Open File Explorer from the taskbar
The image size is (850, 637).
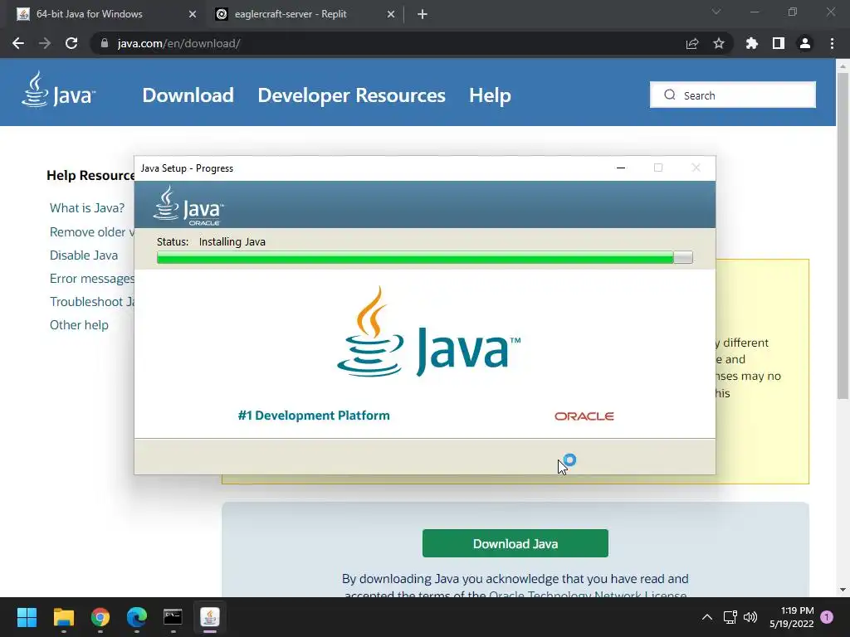(63, 617)
